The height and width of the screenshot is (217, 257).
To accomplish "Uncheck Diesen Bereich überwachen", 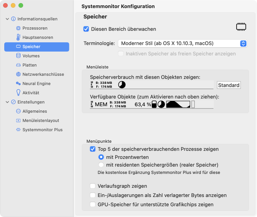I will [86, 29].
